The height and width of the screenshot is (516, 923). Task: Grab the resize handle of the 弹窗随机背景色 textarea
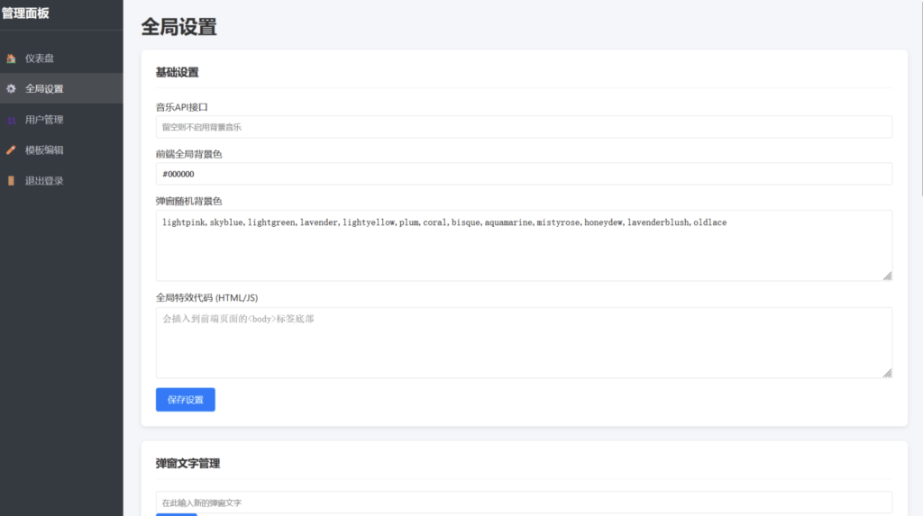point(887,276)
